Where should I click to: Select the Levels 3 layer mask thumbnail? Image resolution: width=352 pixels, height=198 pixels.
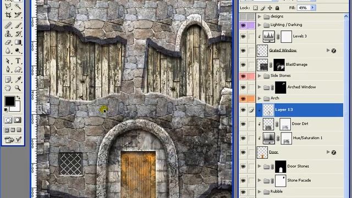[286, 36]
